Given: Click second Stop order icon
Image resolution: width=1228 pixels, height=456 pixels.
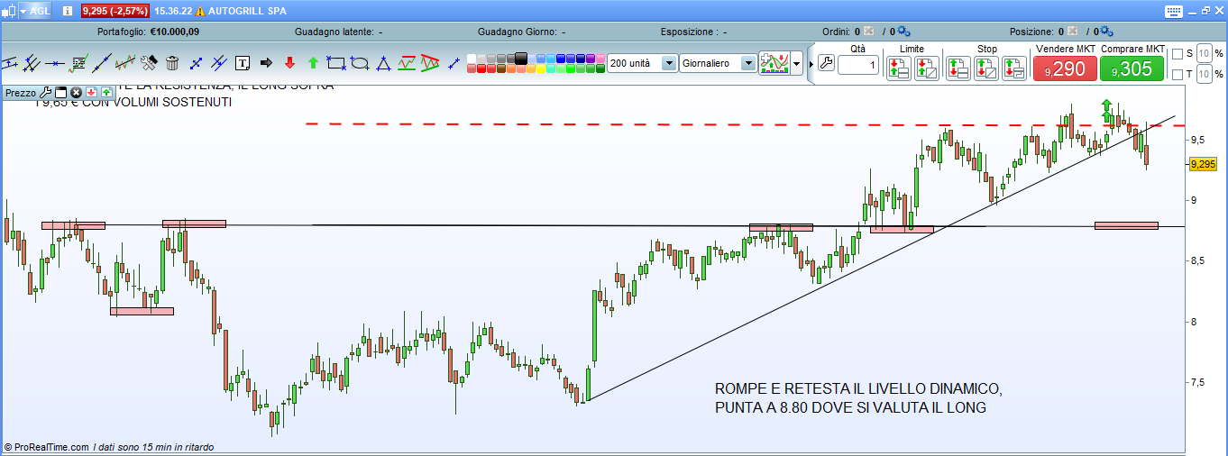Looking at the screenshot, I should 986,68.
